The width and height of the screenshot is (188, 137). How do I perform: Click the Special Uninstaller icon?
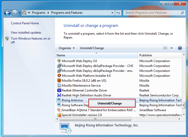59,115
